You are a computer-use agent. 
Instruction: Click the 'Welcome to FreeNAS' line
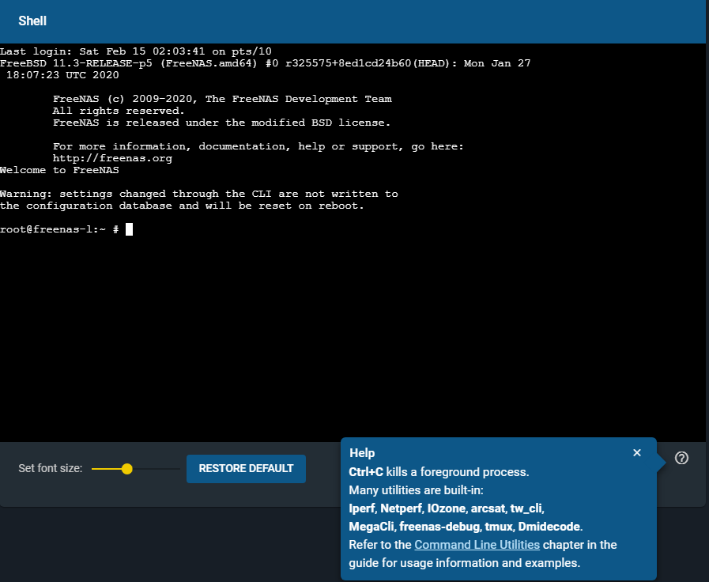60,170
